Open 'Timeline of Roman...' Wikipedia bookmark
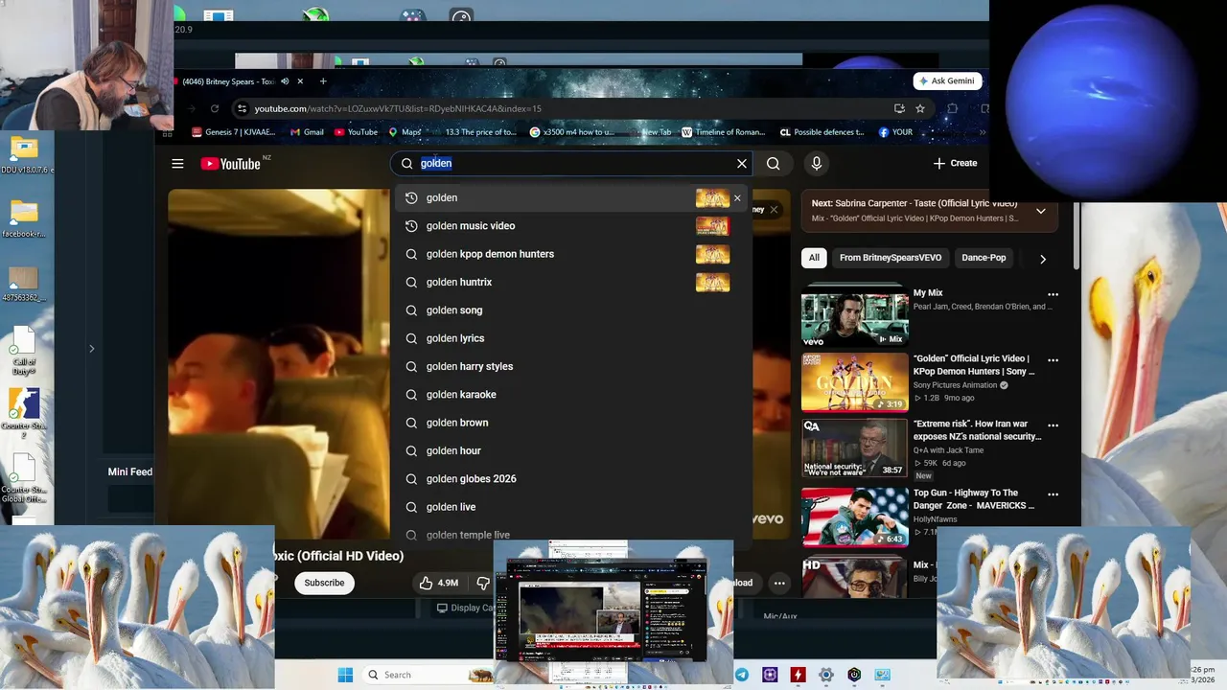The height and width of the screenshot is (690, 1227). click(724, 132)
